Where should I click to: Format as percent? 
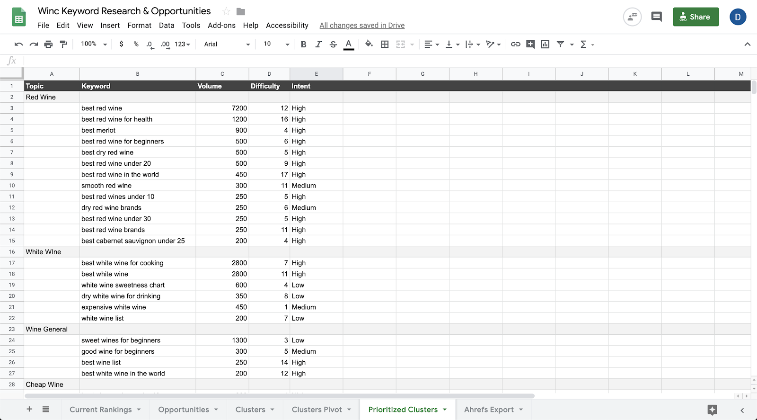click(x=136, y=44)
